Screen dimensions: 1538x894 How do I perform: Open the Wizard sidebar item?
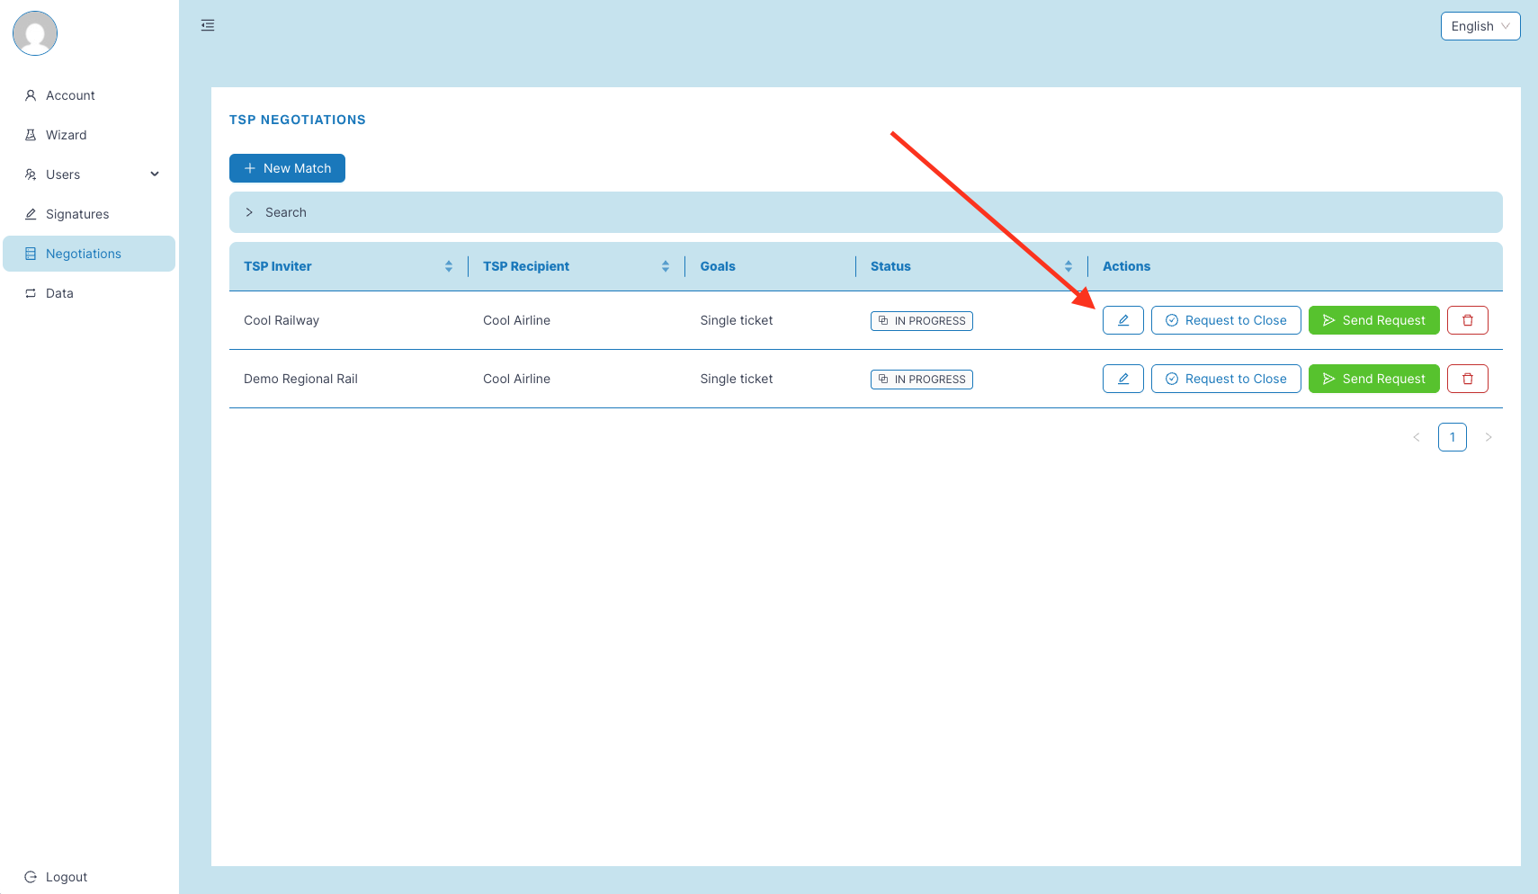(67, 135)
